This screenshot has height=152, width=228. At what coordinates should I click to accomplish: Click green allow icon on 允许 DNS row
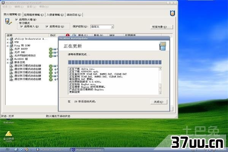[51, 52]
